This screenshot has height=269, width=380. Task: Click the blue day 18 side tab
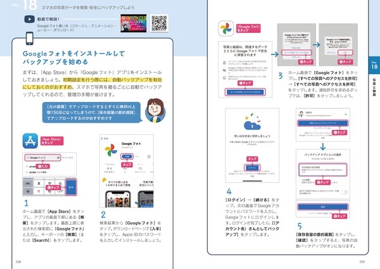point(374,66)
